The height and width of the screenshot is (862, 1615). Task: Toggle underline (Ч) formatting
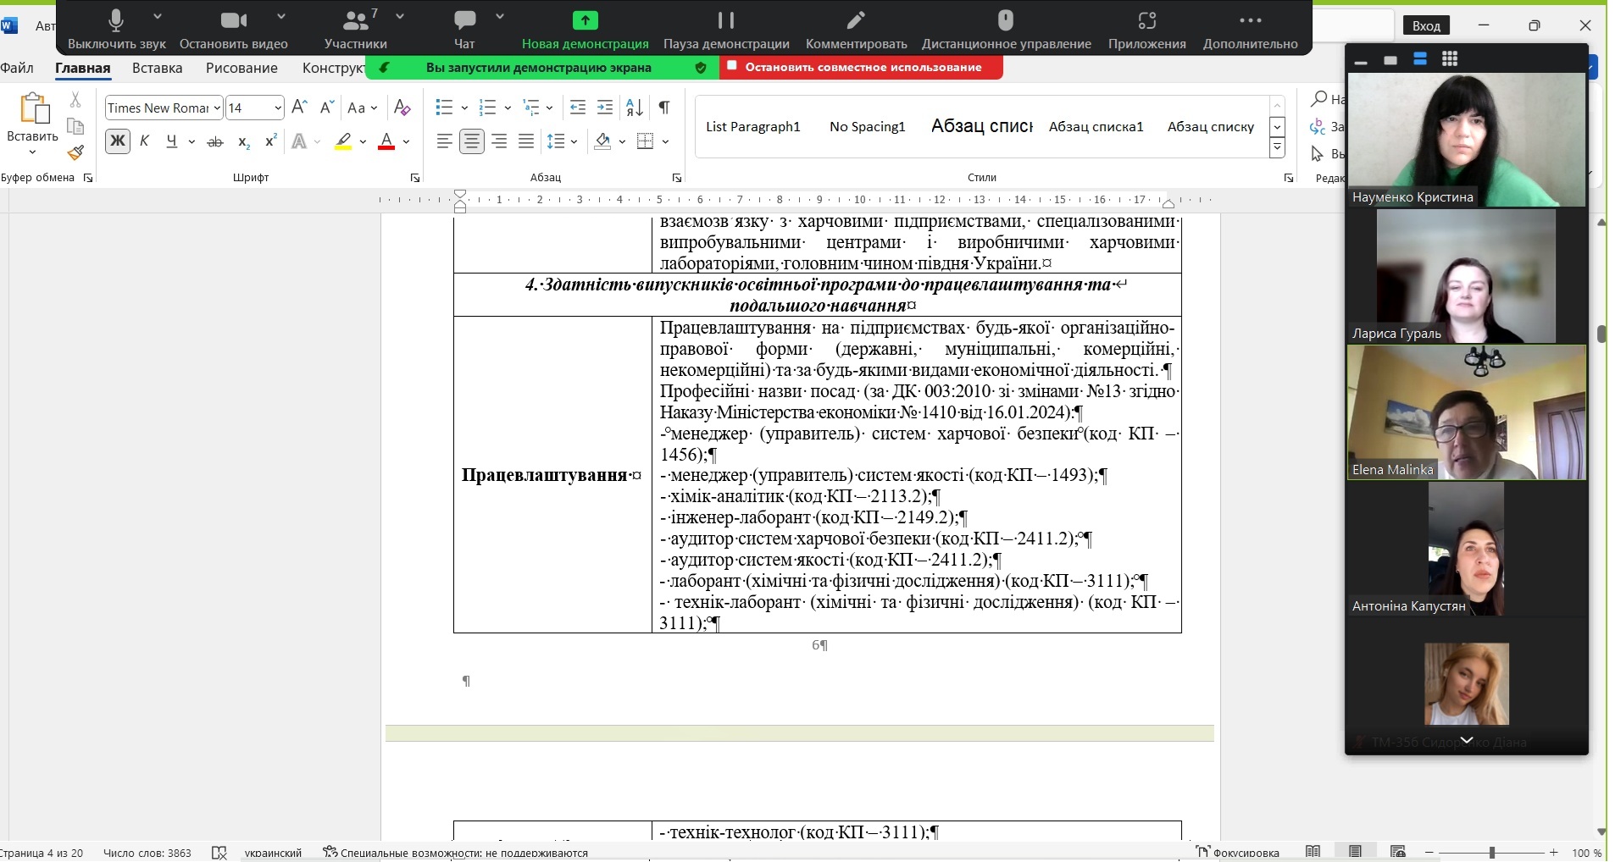click(172, 141)
